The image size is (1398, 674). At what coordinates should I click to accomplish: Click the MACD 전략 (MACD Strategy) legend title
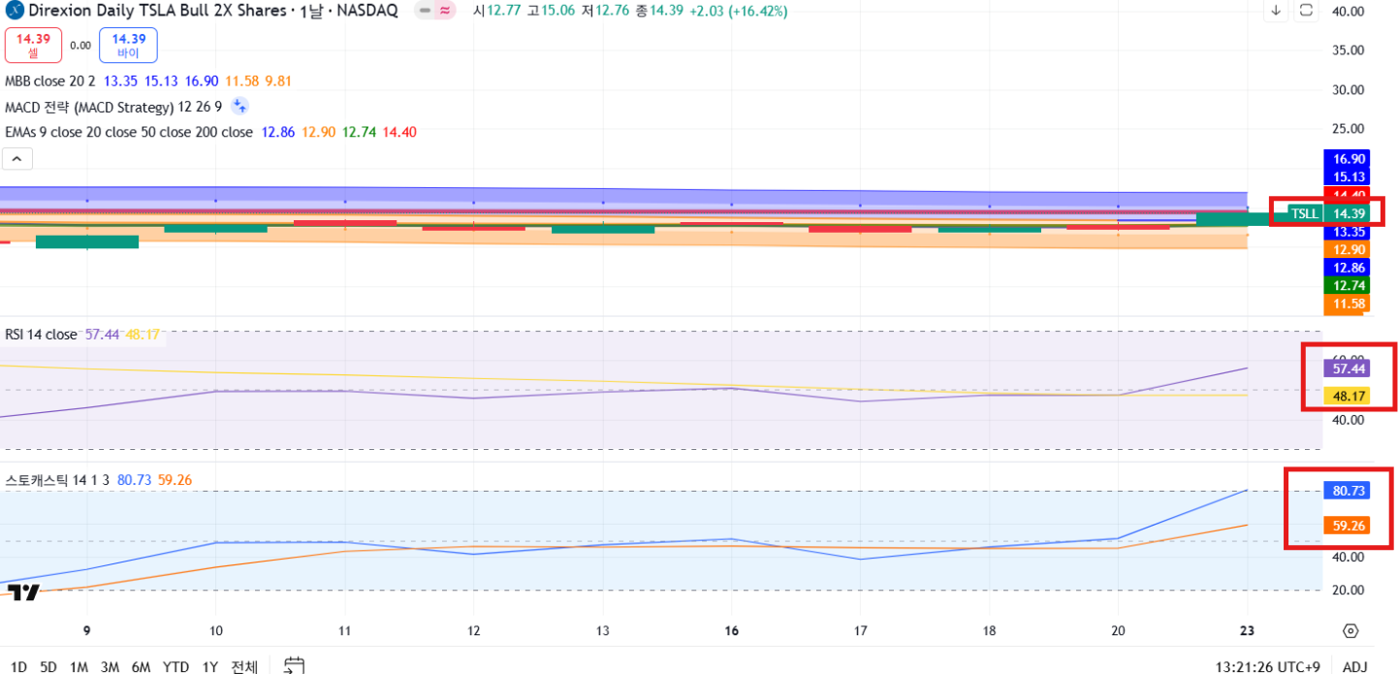point(113,107)
